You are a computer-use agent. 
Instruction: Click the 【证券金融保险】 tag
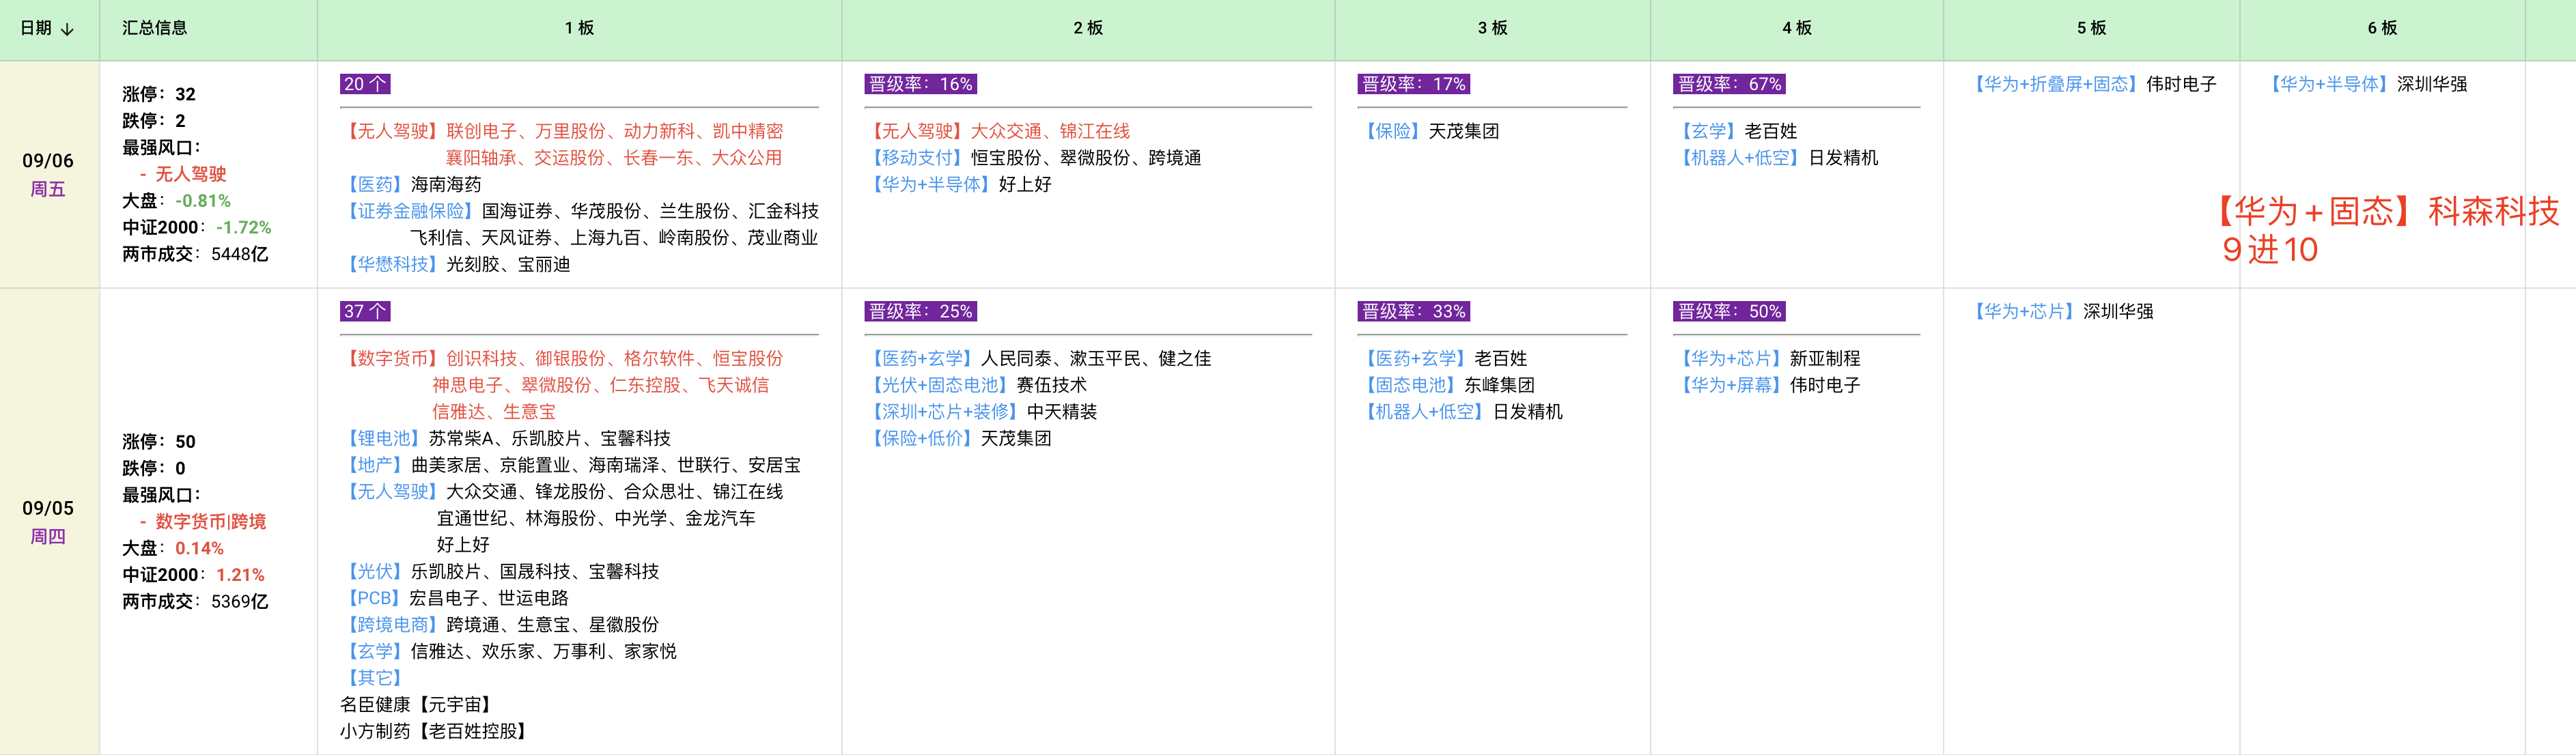click(x=411, y=211)
